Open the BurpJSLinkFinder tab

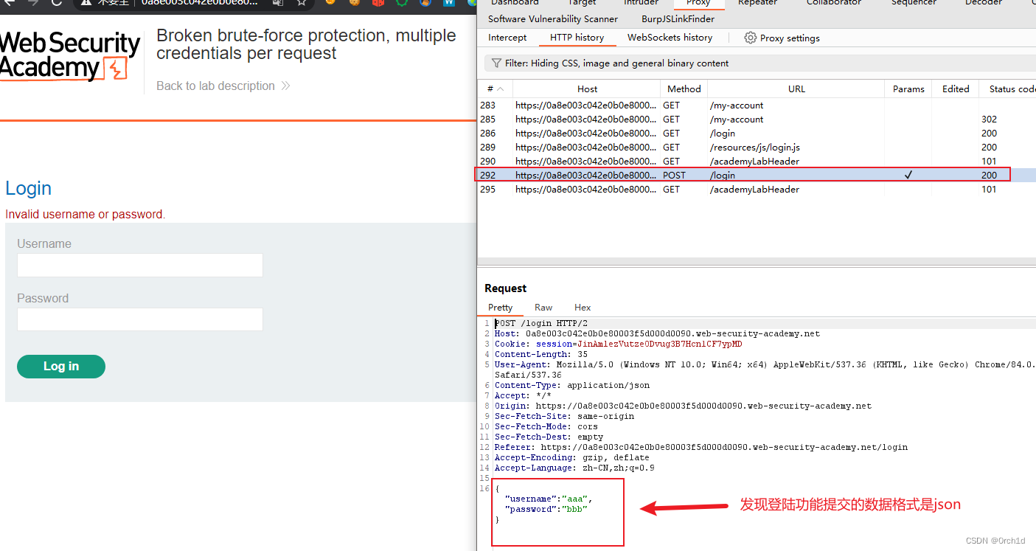[x=678, y=19]
